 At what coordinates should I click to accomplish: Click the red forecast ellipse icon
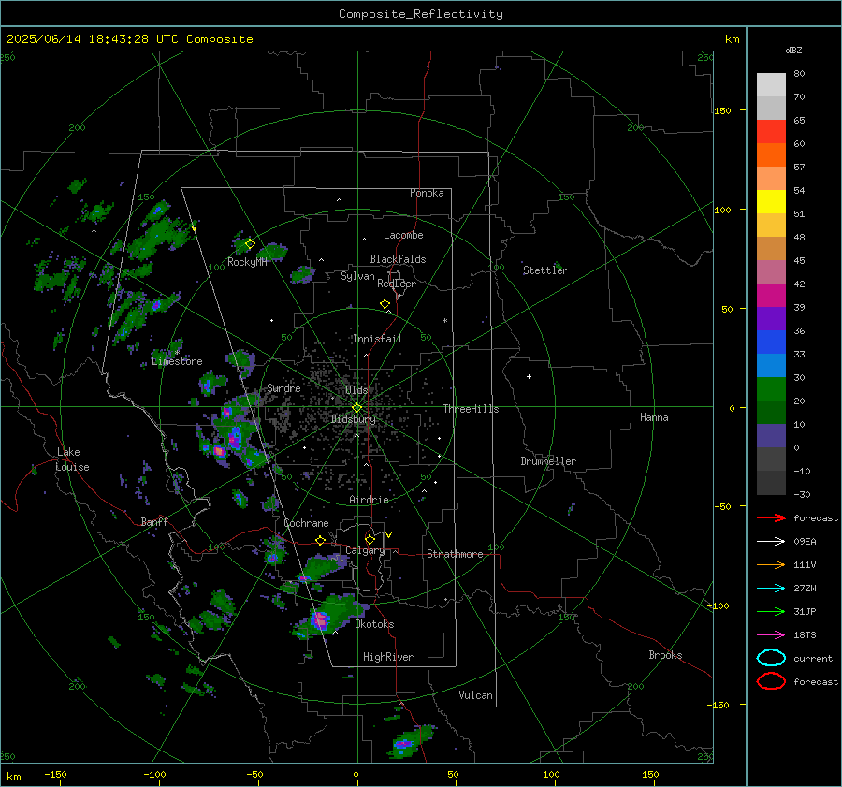click(771, 681)
